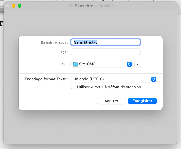Click the Site CM3 folder icon
This screenshot has width=181, height=149.
tap(75, 64)
